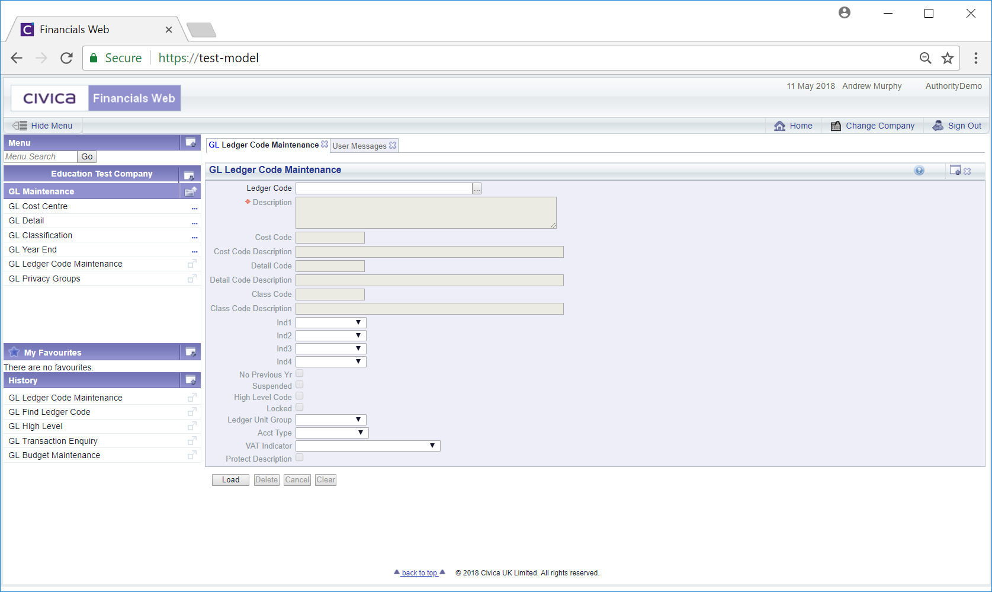
Task: Open the VAT Indicator dropdown
Action: [368, 446]
